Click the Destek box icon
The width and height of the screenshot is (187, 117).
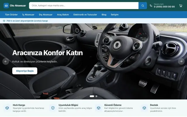[x=144, y=108]
